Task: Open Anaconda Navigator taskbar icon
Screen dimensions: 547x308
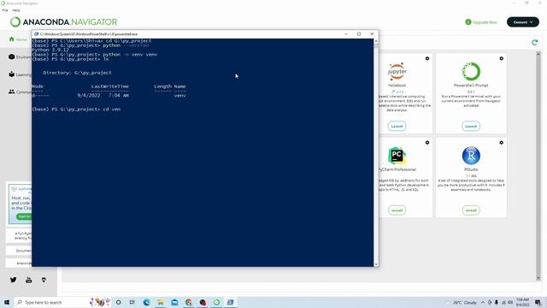Action: pyautogui.click(x=216, y=302)
